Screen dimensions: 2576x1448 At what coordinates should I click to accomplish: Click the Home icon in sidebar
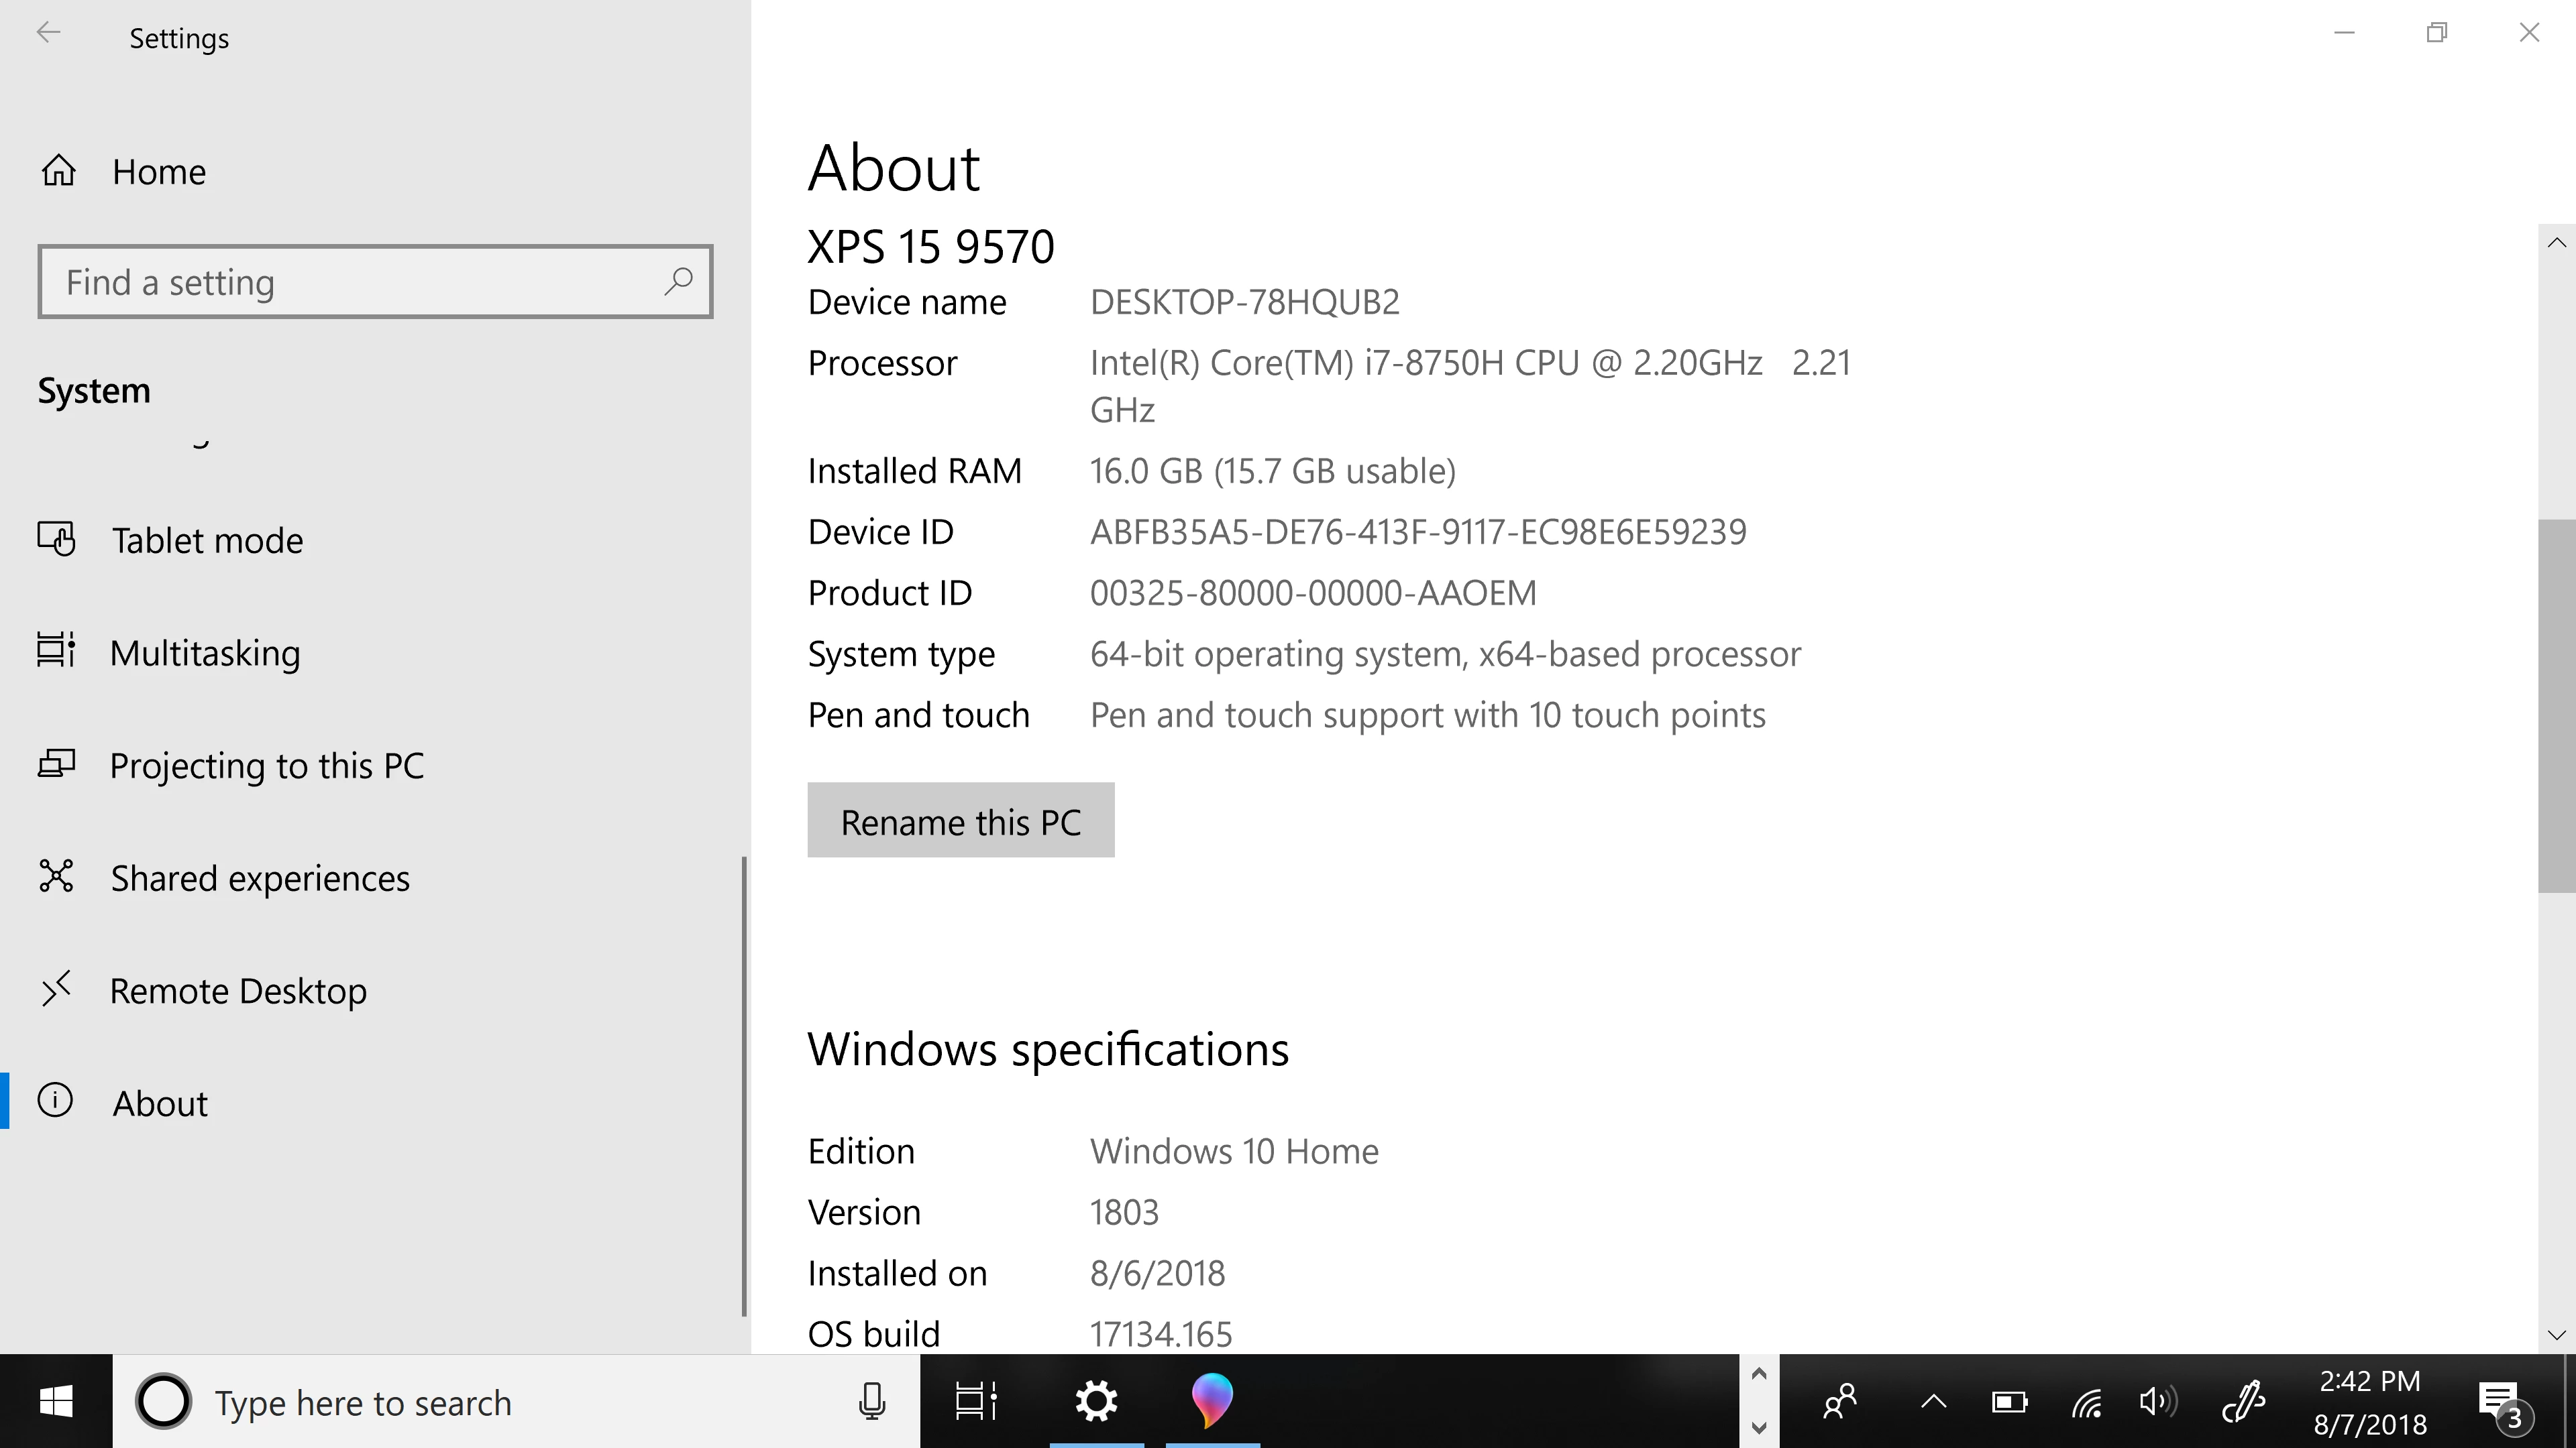58,171
